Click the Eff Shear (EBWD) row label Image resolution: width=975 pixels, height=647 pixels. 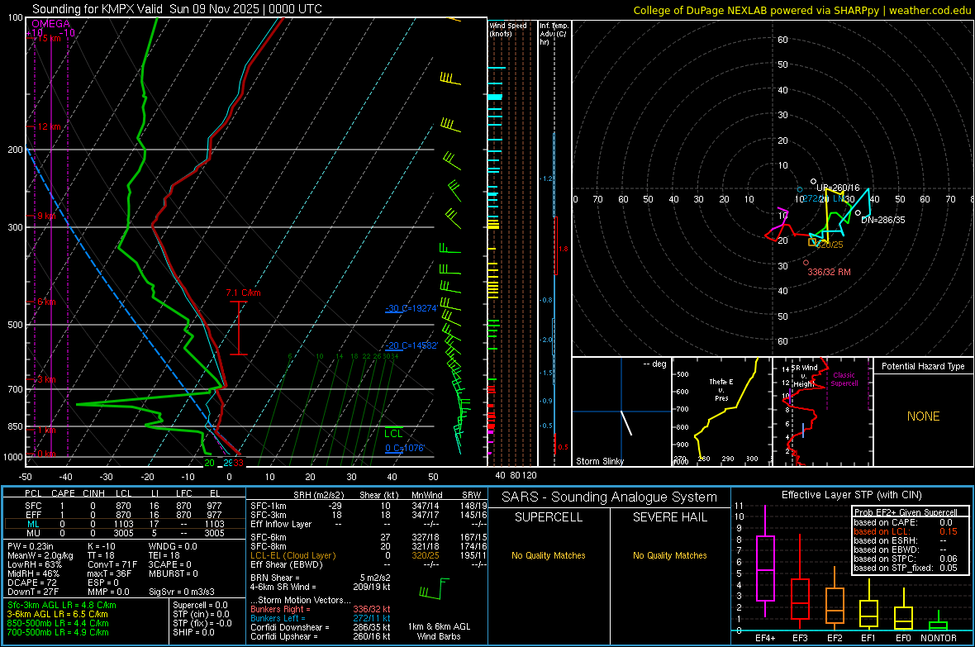[x=287, y=565]
